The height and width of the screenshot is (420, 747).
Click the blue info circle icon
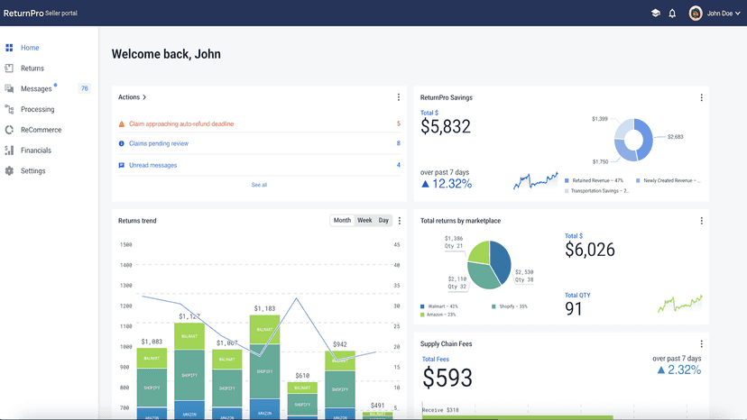point(122,143)
